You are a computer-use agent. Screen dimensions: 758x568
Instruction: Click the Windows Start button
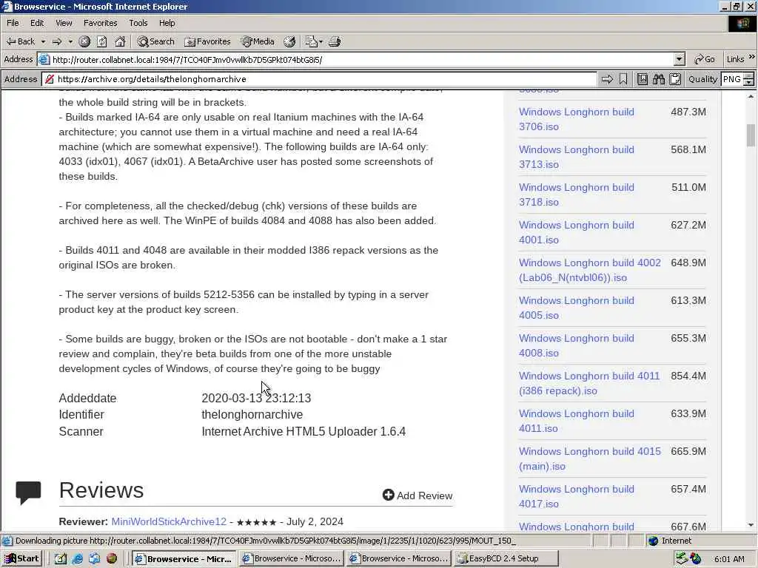pos(21,559)
